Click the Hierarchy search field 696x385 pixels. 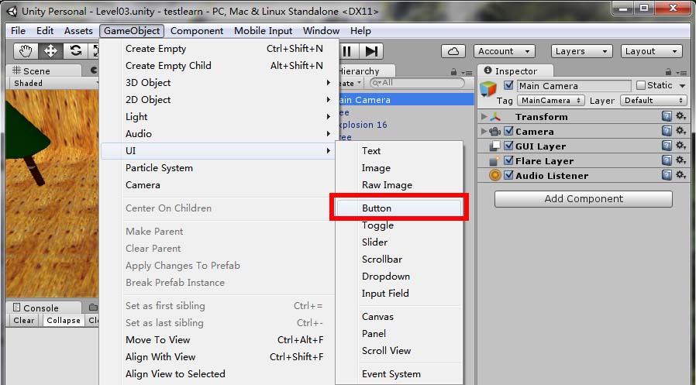(x=417, y=83)
